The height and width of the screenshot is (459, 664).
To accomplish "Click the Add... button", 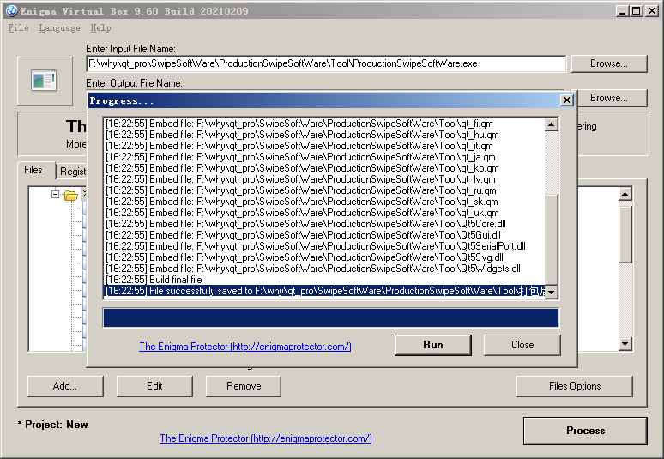I will click(x=65, y=386).
